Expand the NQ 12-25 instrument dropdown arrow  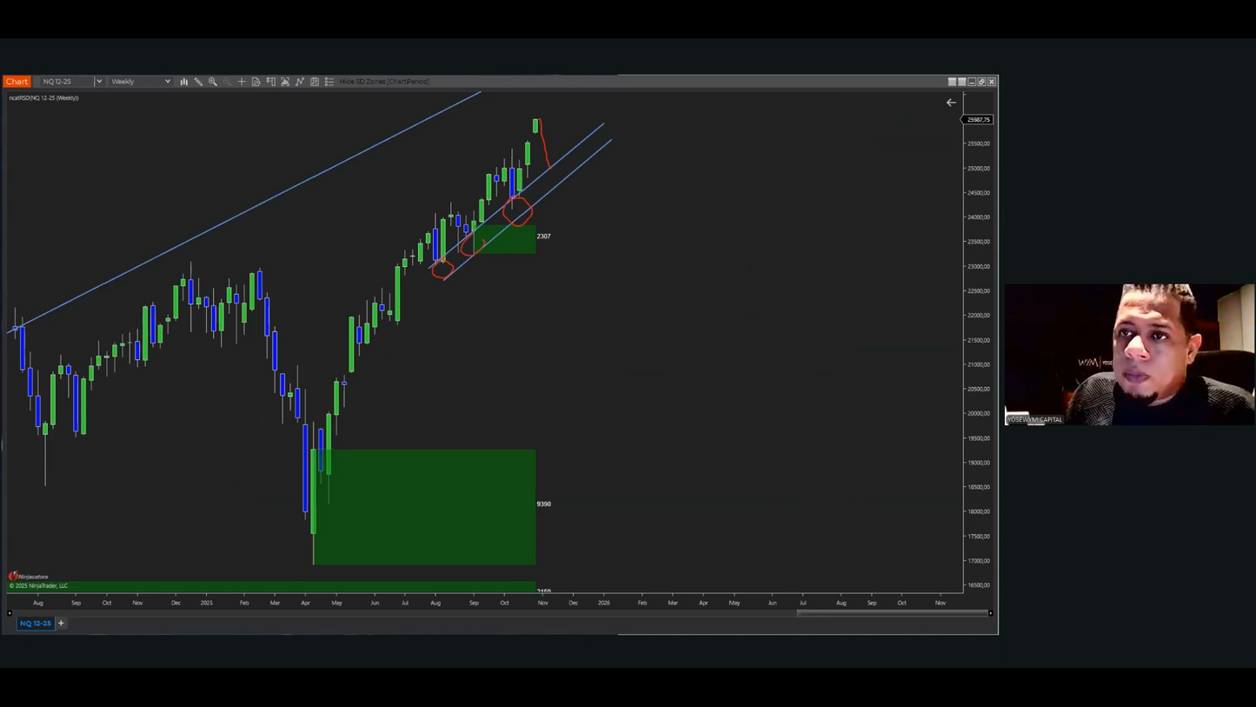[x=99, y=82]
